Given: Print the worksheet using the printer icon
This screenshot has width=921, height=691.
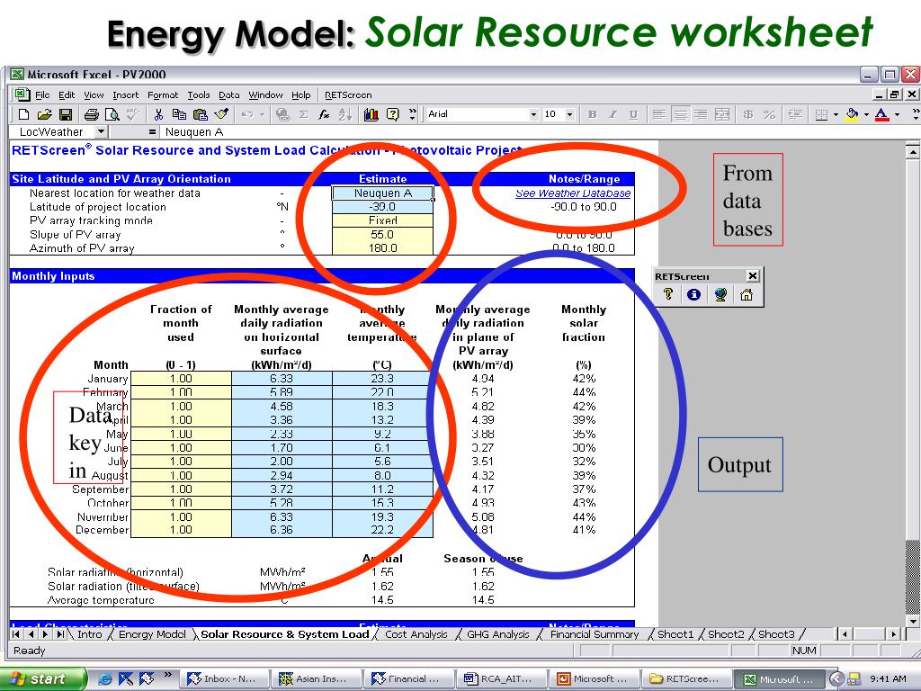Looking at the screenshot, I should click(91, 114).
